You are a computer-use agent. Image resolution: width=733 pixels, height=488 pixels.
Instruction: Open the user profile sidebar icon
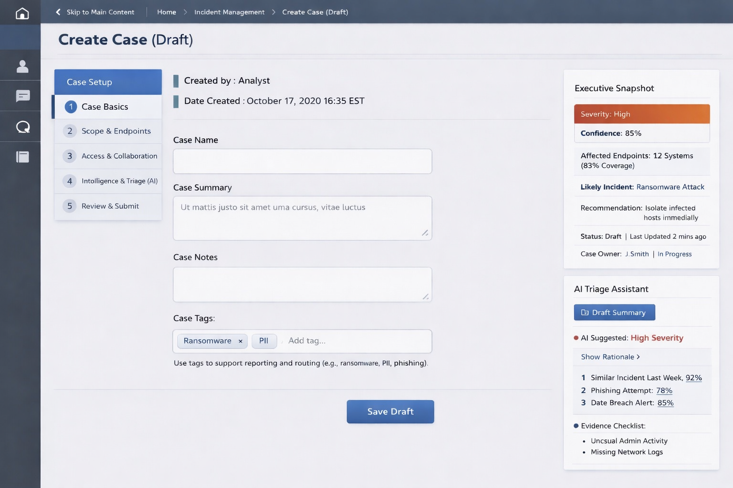click(x=22, y=66)
